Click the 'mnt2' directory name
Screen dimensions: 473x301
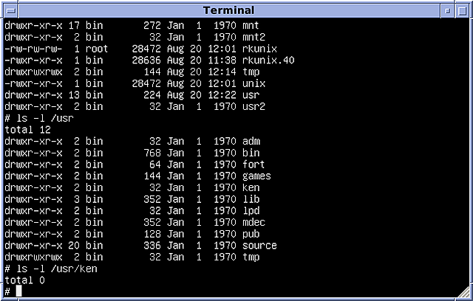point(253,37)
